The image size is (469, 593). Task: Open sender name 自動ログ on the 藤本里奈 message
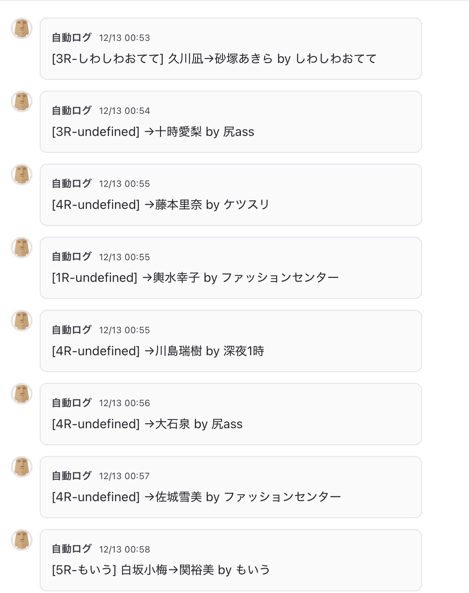(72, 184)
